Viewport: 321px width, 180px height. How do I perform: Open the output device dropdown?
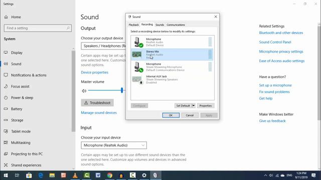(x=103, y=46)
